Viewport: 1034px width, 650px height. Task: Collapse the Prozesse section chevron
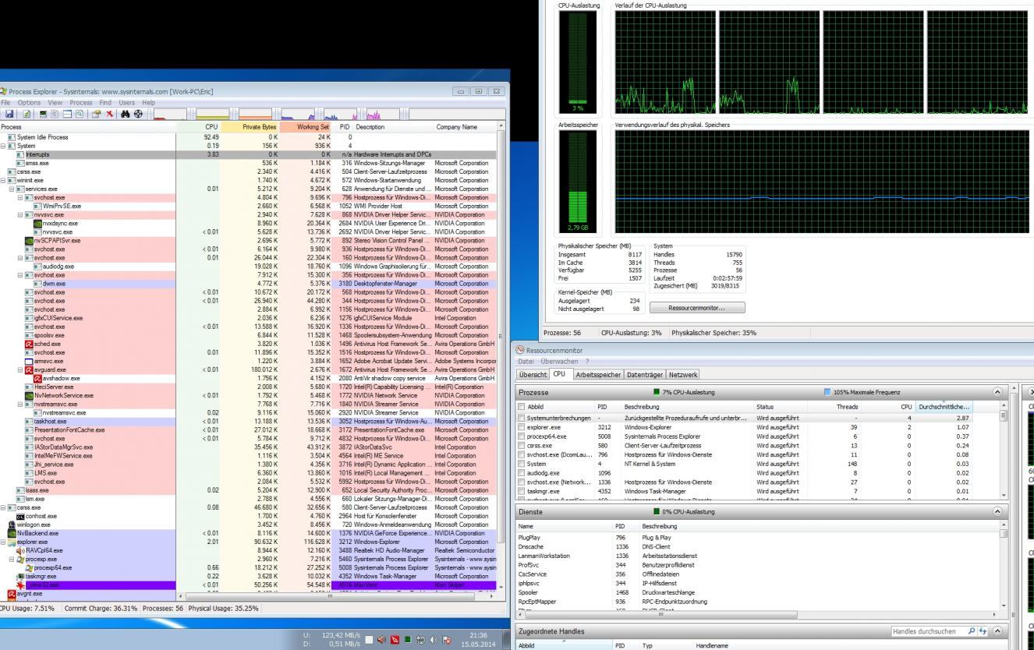997,391
